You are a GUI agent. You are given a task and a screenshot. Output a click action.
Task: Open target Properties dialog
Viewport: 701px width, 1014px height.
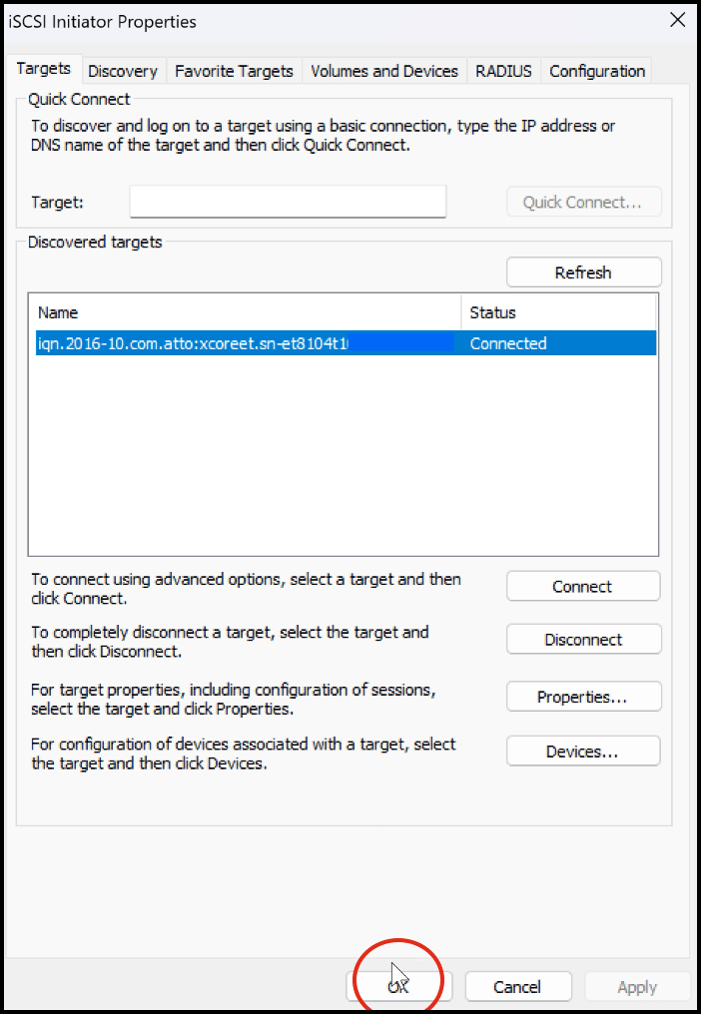click(x=583, y=698)
